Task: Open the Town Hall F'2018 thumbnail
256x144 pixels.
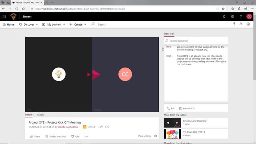Action: [172, 134]
